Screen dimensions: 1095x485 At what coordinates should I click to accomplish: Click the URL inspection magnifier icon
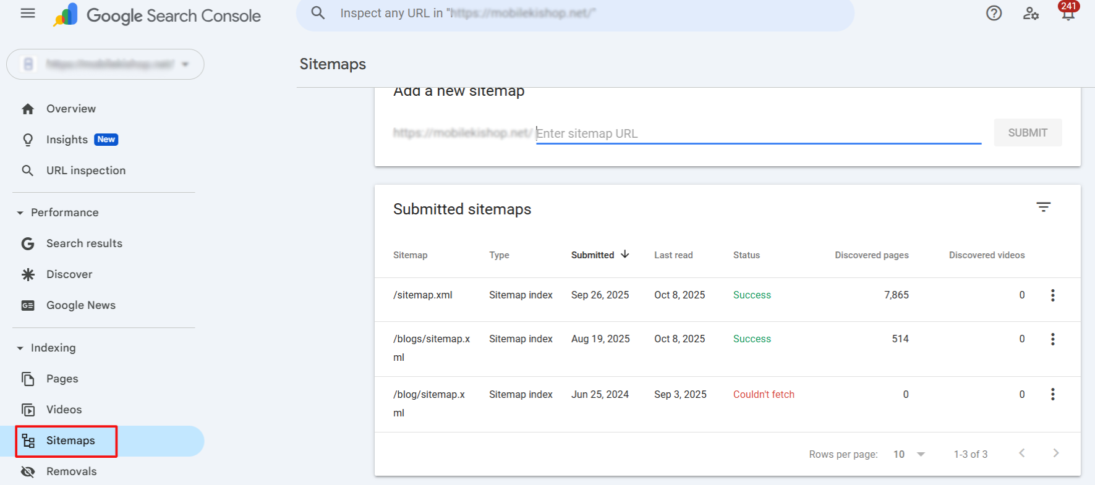click(x=28, y=171)
